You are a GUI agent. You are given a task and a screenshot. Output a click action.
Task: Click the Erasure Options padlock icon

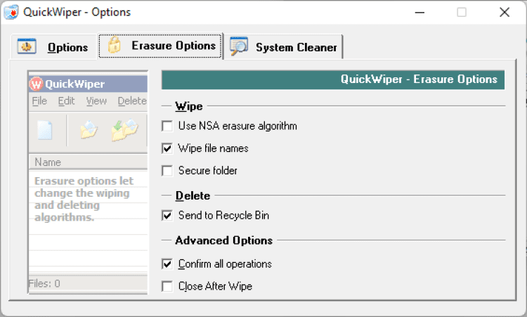113,46
